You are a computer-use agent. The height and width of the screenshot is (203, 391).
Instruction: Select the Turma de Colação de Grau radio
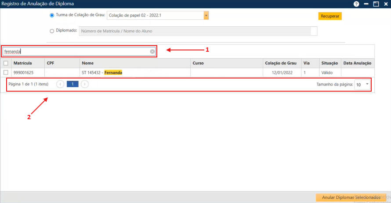click(x=52, y=15)
